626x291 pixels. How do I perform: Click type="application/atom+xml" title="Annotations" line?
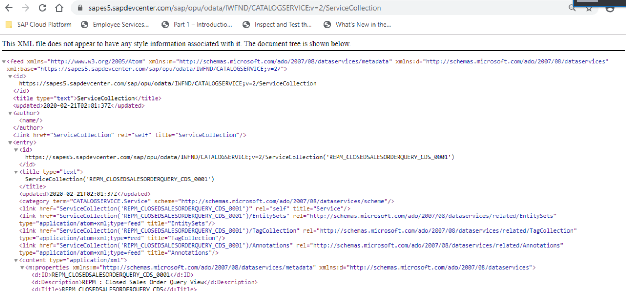tap(119, 253)
